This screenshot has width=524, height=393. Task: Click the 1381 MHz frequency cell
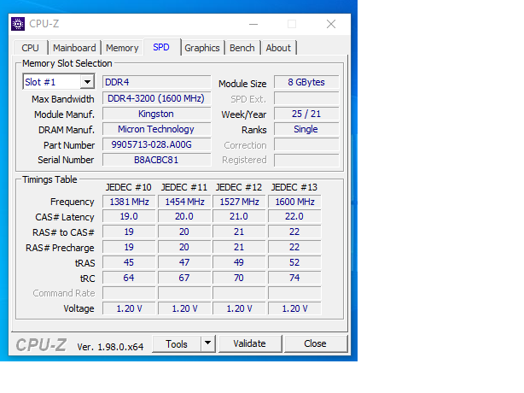point(129,202)
